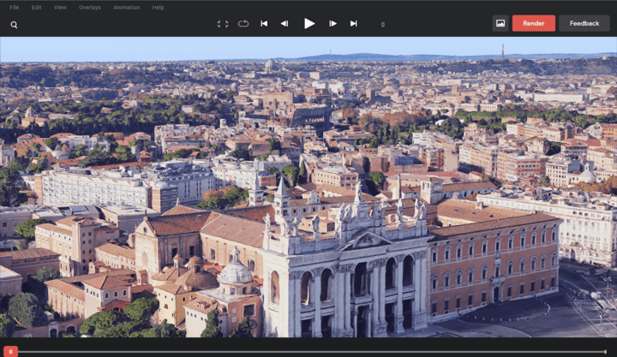The width and height of the screenshot is (617, 357).
Task: Click the snapshot image icon
Action: 500,23
